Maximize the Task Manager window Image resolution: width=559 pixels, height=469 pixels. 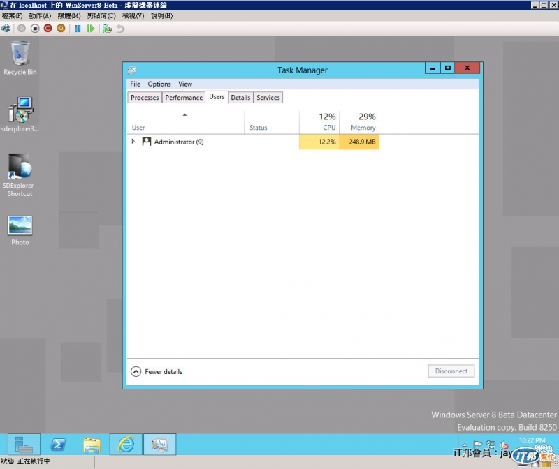tap(448, 68)
